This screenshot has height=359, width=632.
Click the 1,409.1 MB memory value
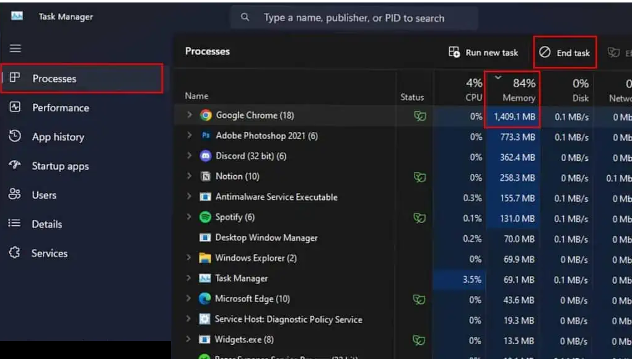(x=515, y=117)
